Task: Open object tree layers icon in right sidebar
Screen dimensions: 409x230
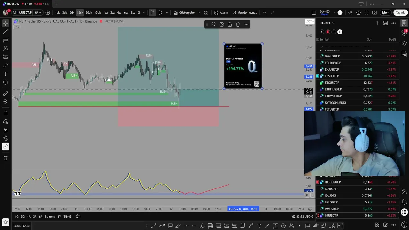Action: (x=404, y=43)
